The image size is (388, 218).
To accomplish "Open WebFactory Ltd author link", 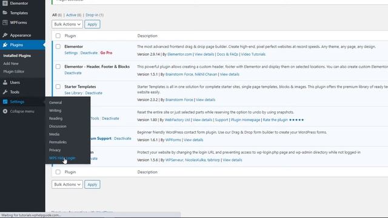I will click(x=177, y=120).
